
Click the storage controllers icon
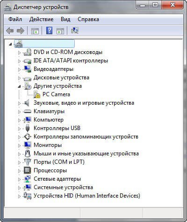(28, 137)
